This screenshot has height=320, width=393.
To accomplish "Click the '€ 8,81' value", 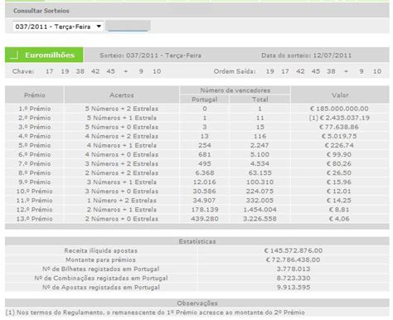I will click(x=339, y=209).
